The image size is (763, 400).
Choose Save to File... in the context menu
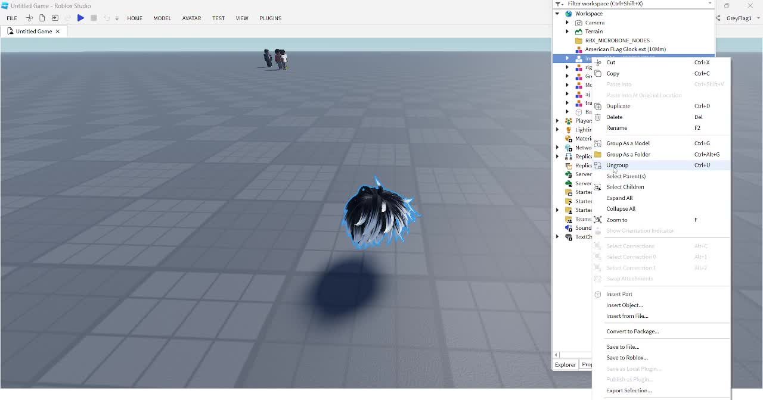[661, 347]
